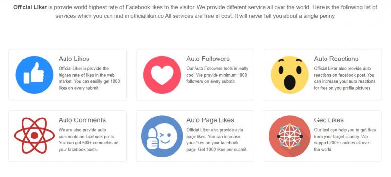391x177 pixels.
Task: Open the Auto Followers heading
Action: pyautogui.click(x=208, y=59)
